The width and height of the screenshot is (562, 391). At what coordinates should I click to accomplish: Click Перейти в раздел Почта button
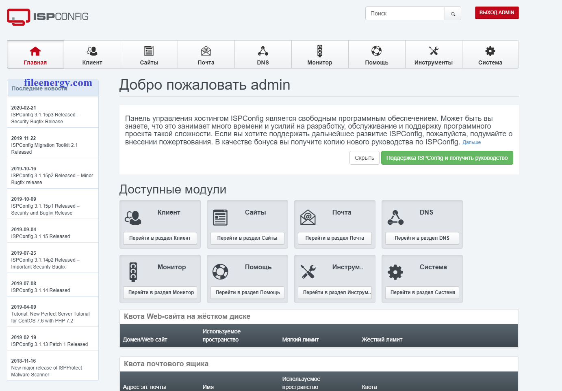(x=334, y=238)
